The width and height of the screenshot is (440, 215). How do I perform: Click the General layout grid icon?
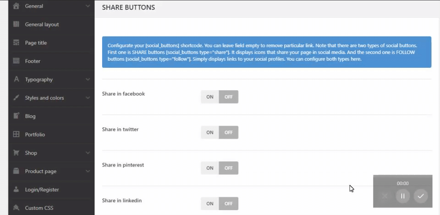click(16, 24)
